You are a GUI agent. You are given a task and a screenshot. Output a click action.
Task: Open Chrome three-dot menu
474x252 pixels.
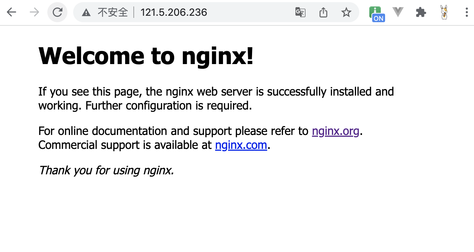click(466, 13)
